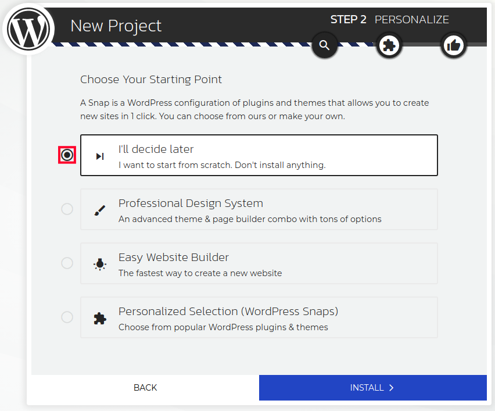Click the thumbs-up icon in the header
Screen dimensions: 495x411
tap(454, 45)
